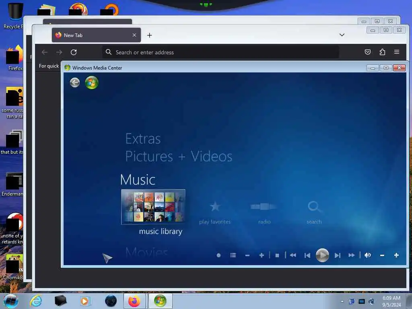412x309 pixels.
Task: Open Firefox extensions puzzle icon
Action: tap(382, 52)
